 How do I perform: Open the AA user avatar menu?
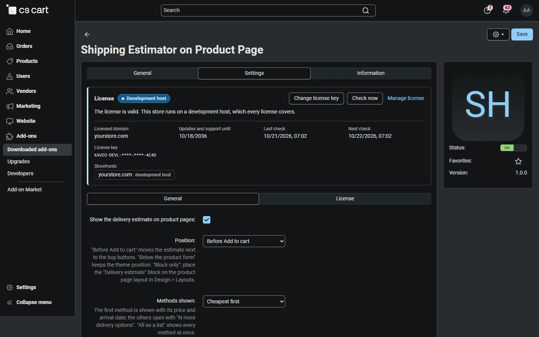tap(527, 10)
